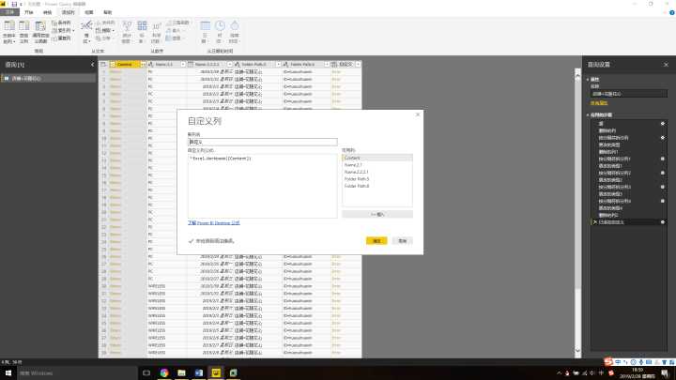Click the Save icon in the title bar
The image size is (676, 380).
point(14,4)
